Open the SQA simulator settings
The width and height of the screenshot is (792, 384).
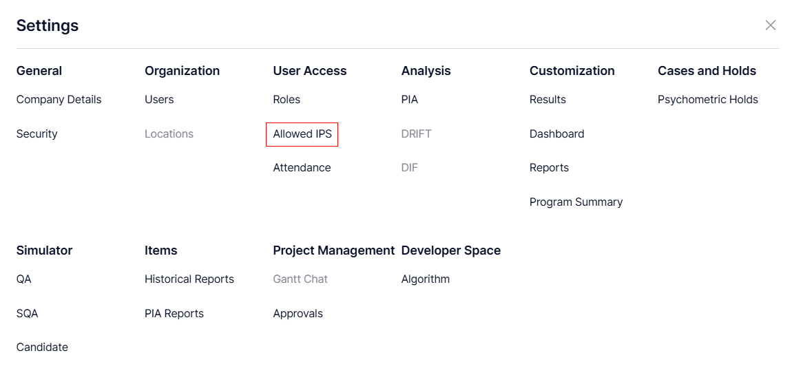[x=28, y=314]
